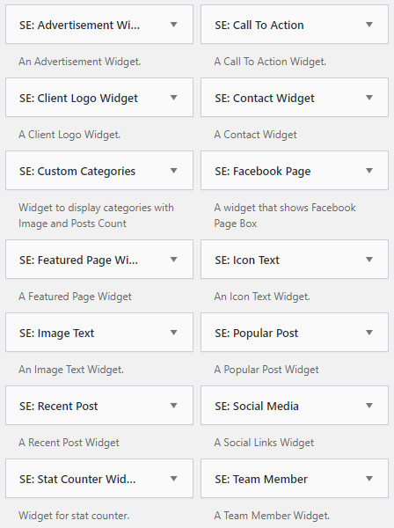Click the SE: Image Text arrow icon
This screenshot has height=528, width=394.
pyautogui.click(x=173, y=333)
